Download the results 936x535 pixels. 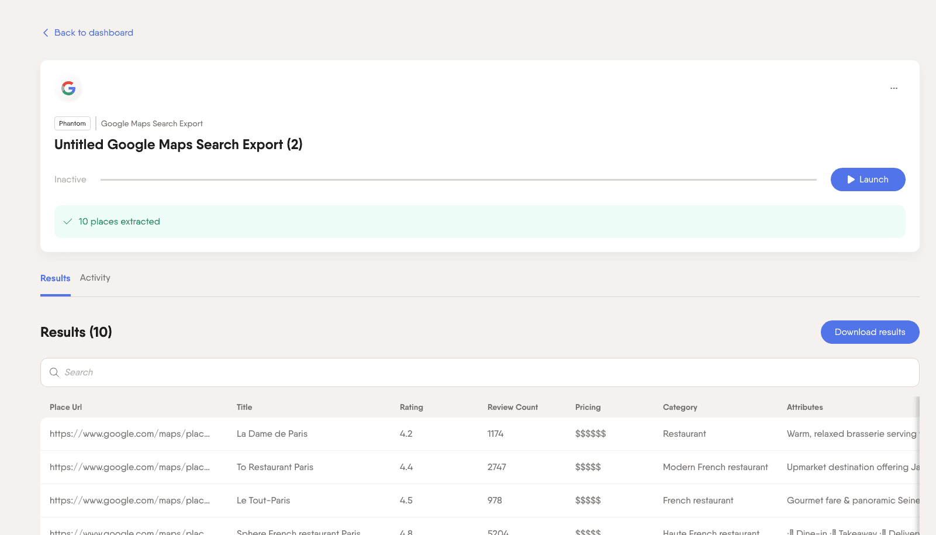(870, 332)
